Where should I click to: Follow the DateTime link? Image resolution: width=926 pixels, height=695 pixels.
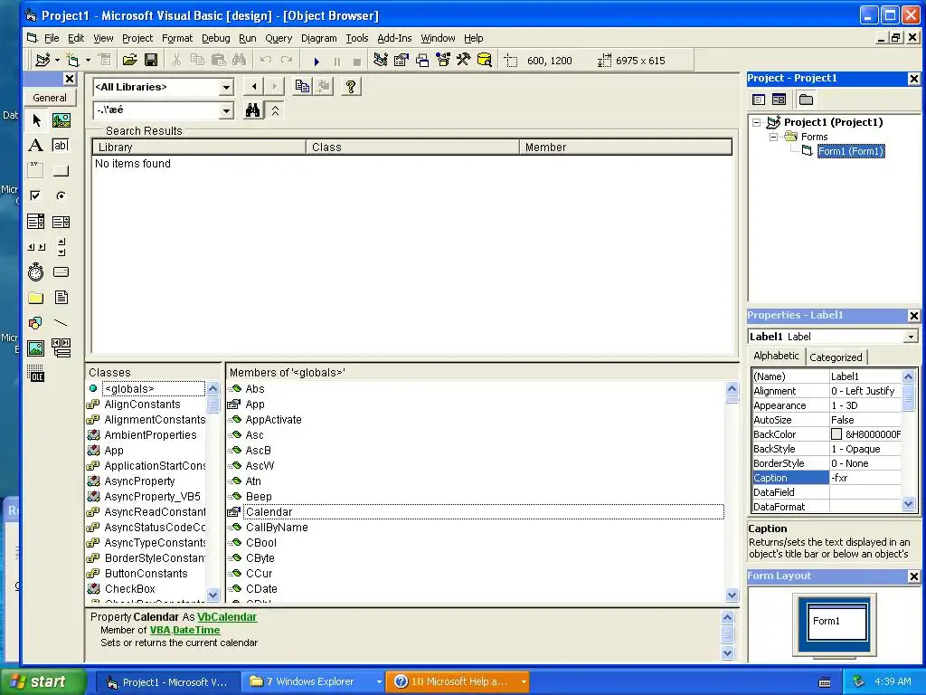(x=196, y=630)
